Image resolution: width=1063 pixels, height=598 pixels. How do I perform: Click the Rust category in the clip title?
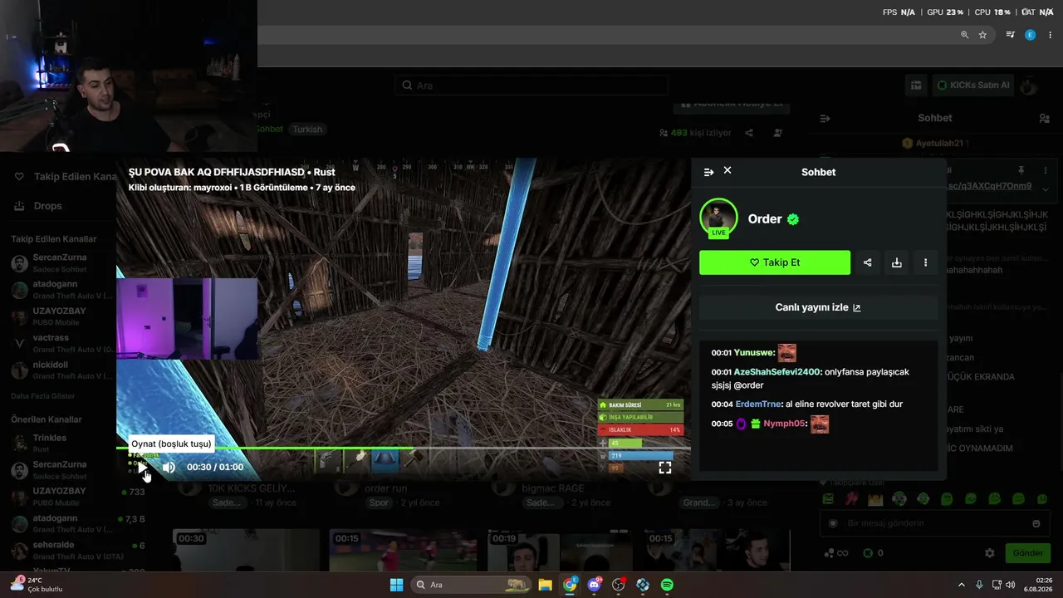tap(325, 172)
